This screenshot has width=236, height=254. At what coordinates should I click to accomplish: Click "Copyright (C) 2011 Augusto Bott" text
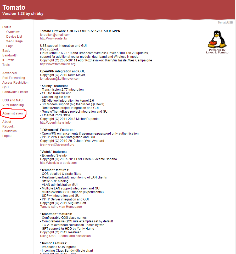(x=63, y=203)
